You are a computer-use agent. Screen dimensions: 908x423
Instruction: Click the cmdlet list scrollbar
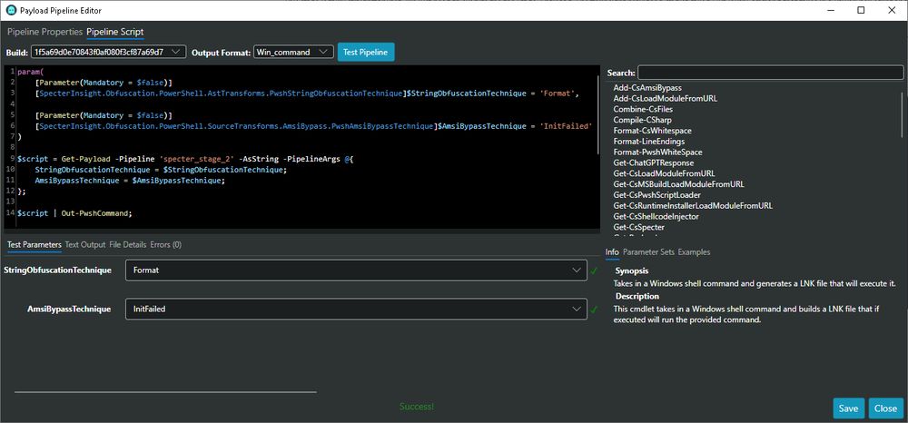pos(903,114)
